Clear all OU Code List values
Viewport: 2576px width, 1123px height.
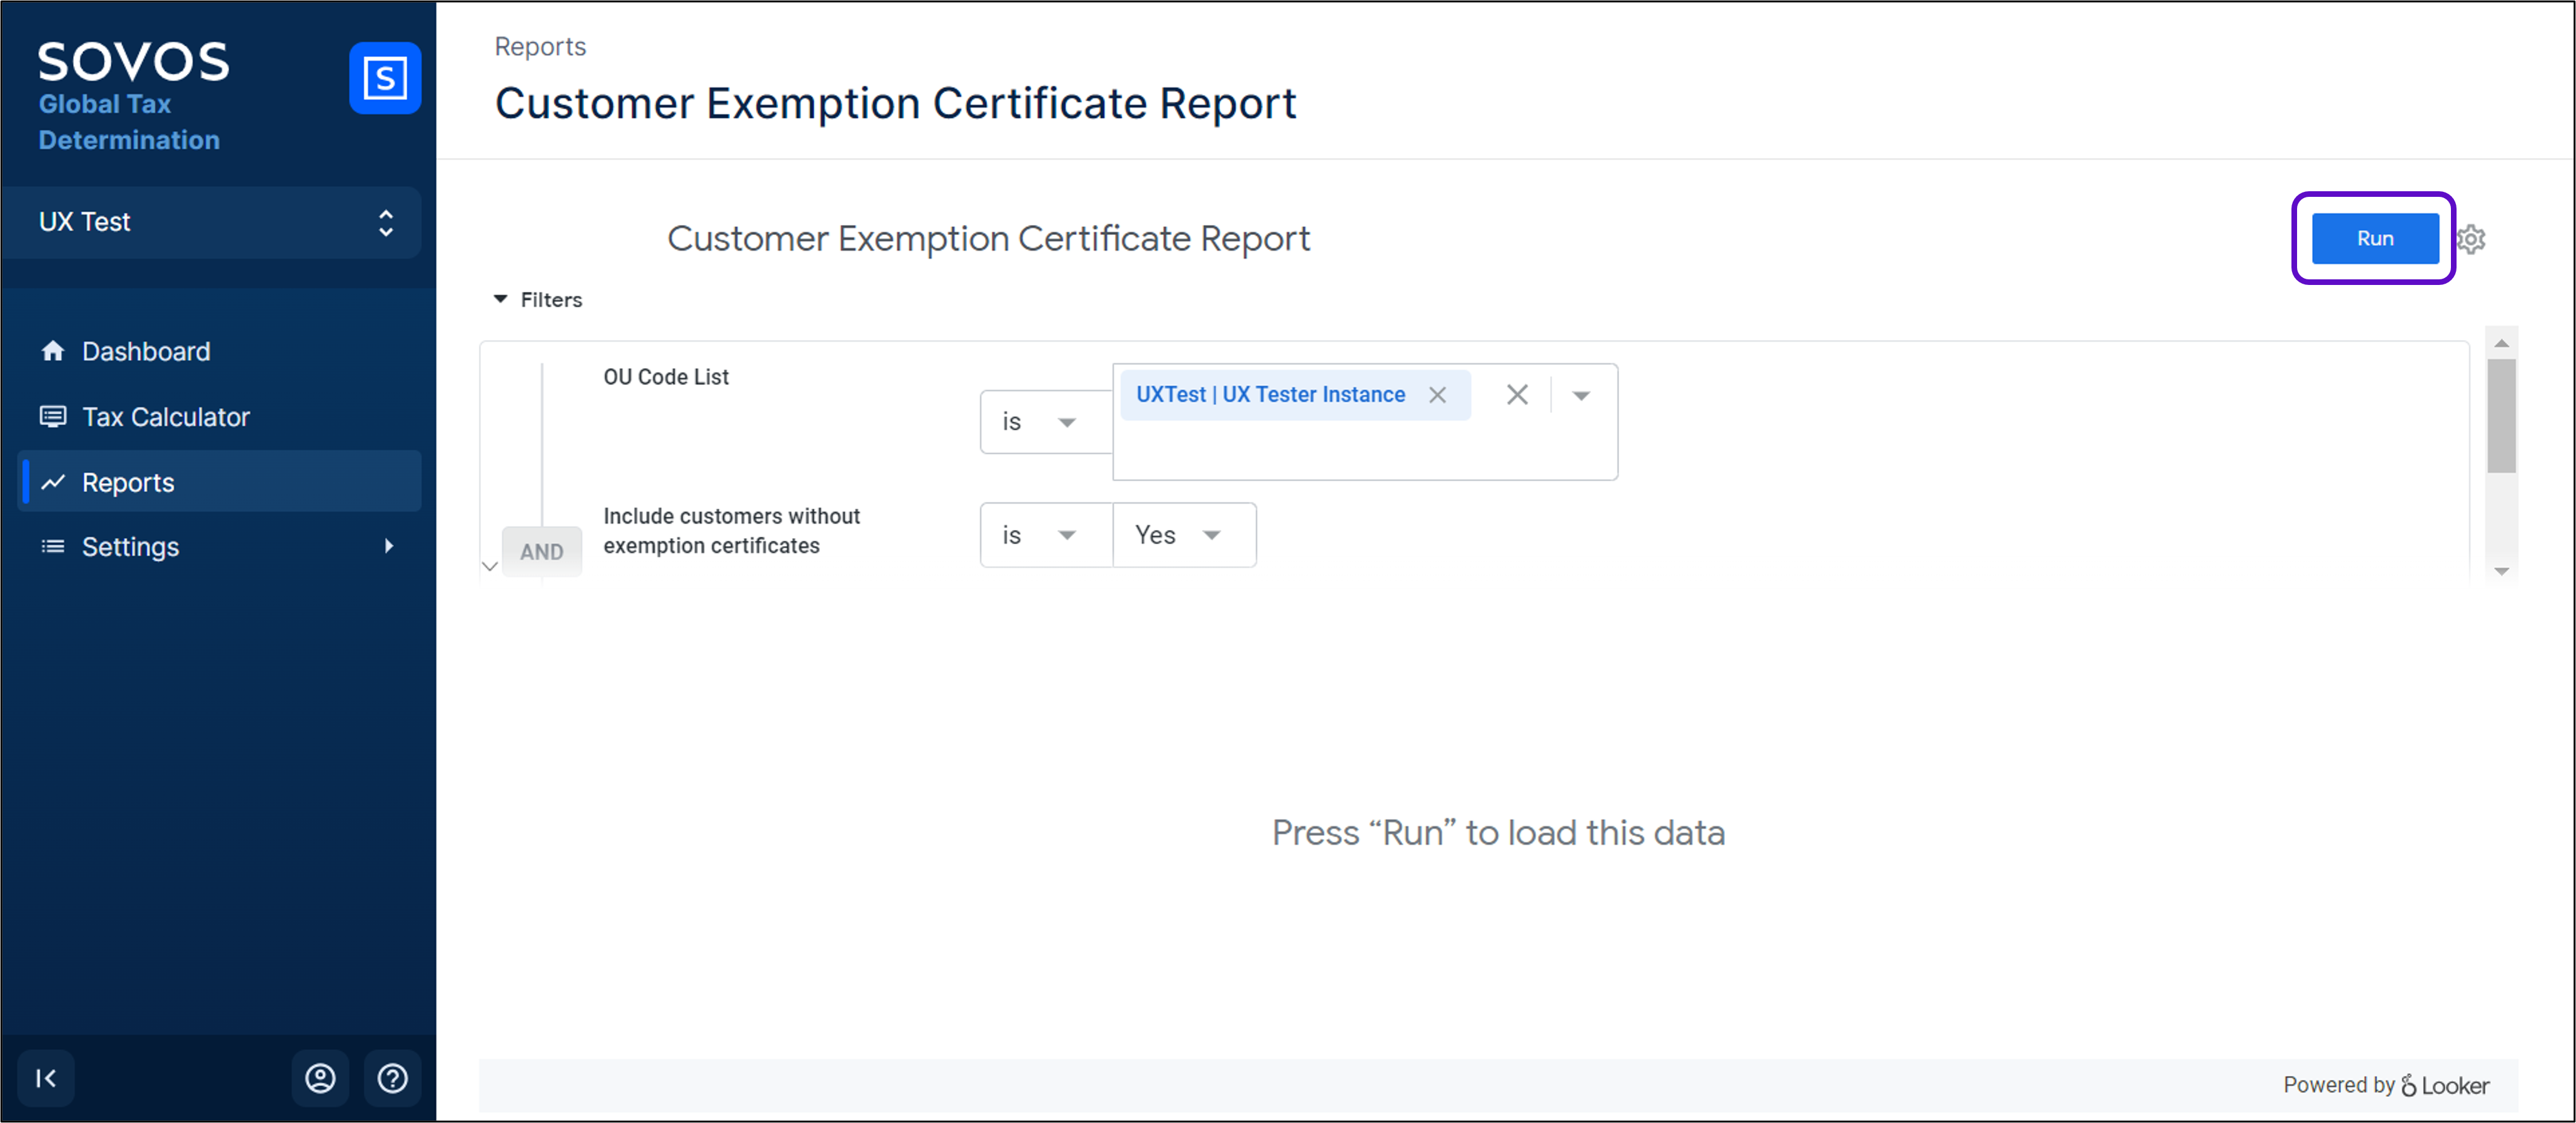(x=1516, y=395)
